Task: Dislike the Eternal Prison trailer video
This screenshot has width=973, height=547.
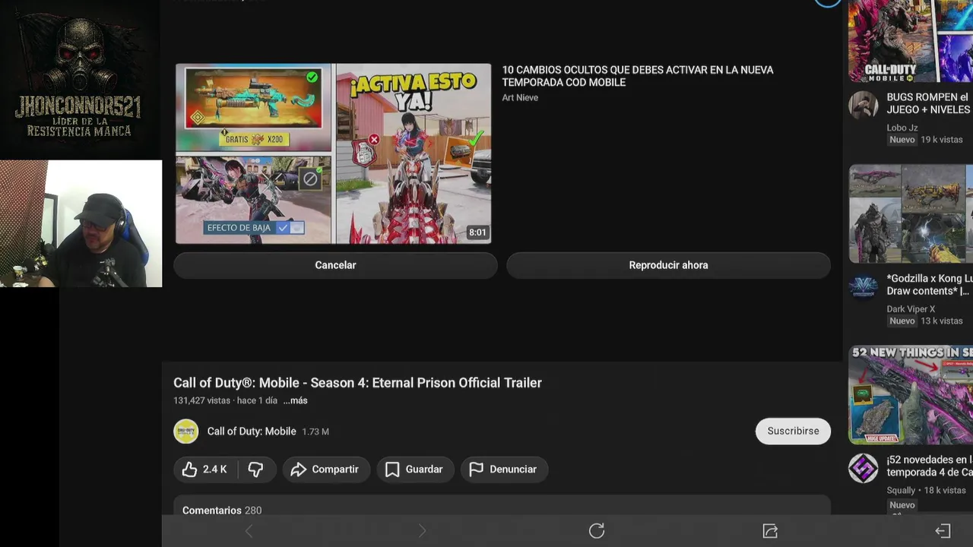Action: coord(255,470)
